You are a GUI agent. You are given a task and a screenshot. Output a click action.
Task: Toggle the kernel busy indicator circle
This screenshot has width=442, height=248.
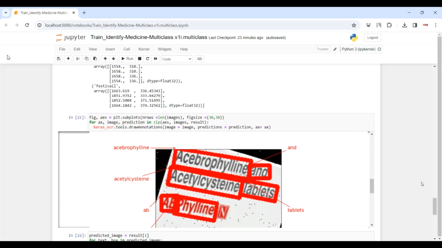pos(379,49)
